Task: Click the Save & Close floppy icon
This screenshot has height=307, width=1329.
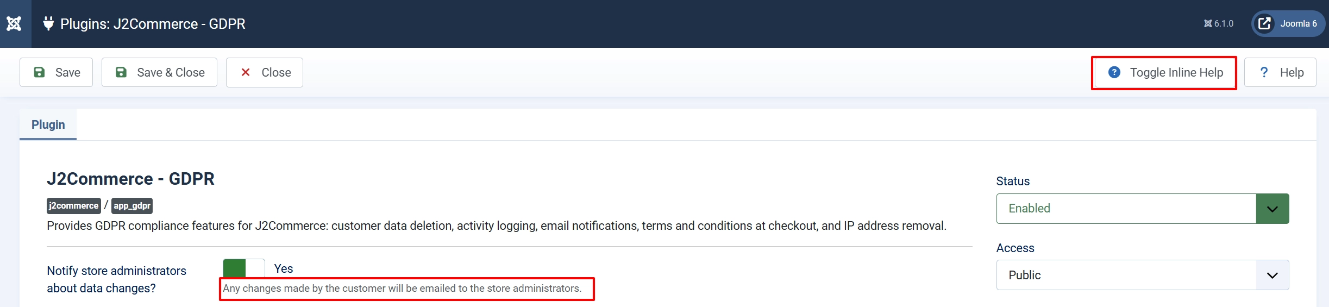Action: point(121,72)
